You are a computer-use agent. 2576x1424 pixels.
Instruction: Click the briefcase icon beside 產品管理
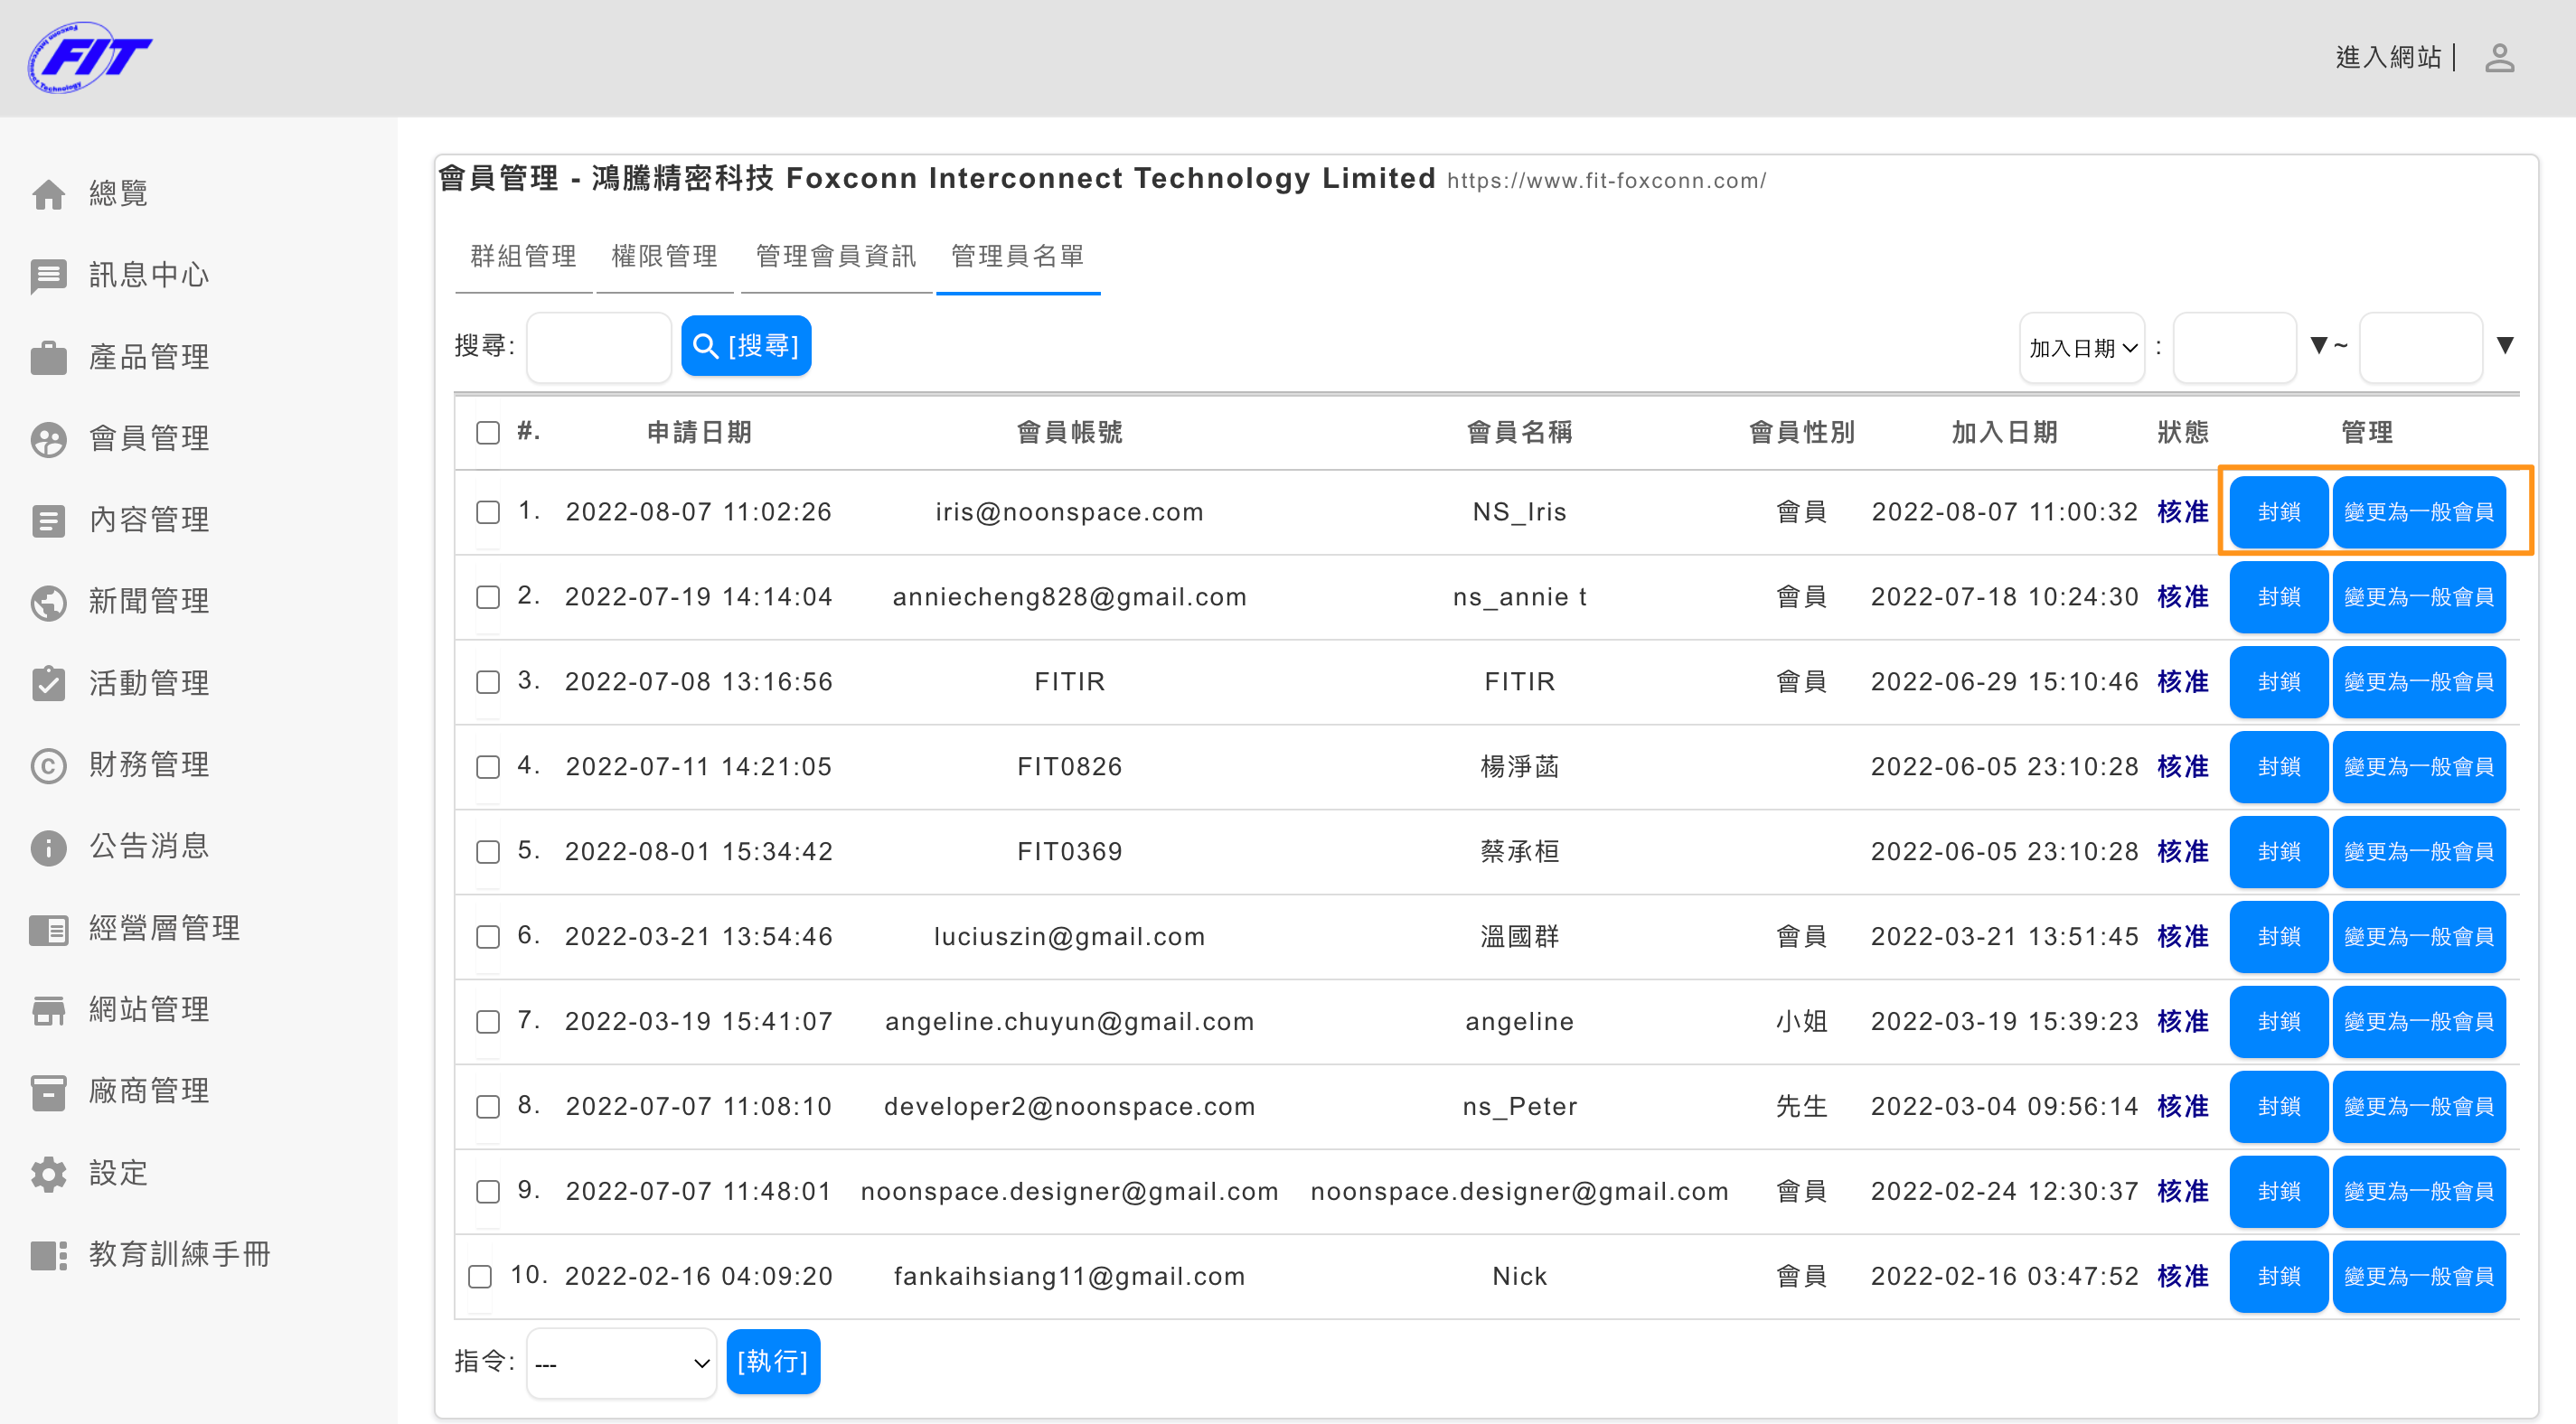pyautogui.click(x=48, y=357)
